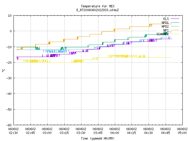Click the x-axis tick label 02:45

31,133
